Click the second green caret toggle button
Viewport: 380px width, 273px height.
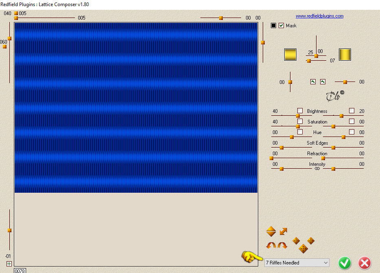[323, 82]
